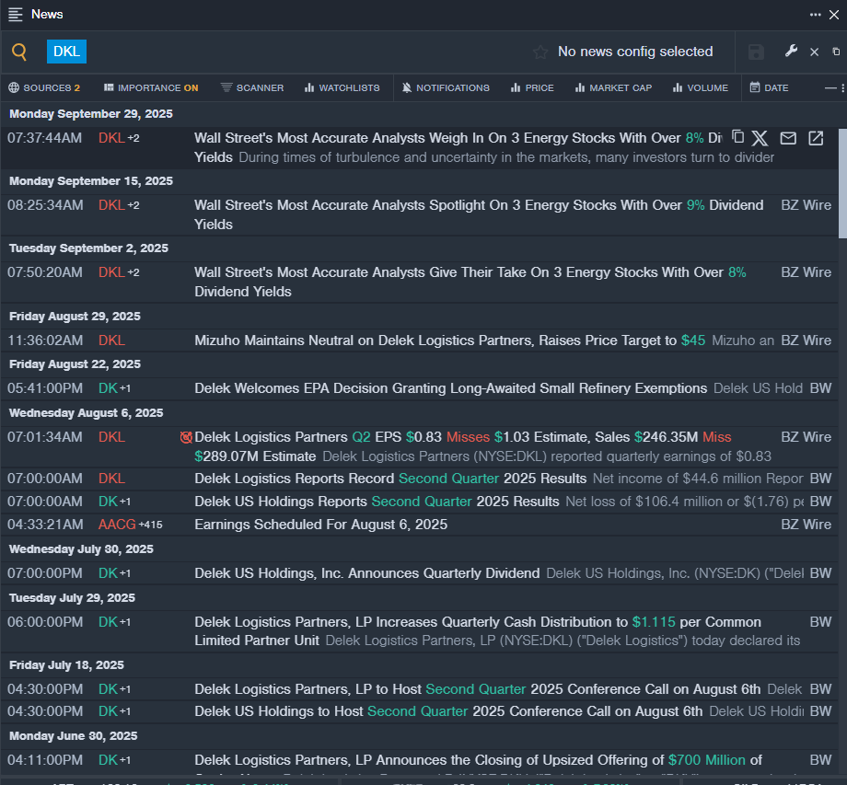Open news settings with the wrench icon

791,52
